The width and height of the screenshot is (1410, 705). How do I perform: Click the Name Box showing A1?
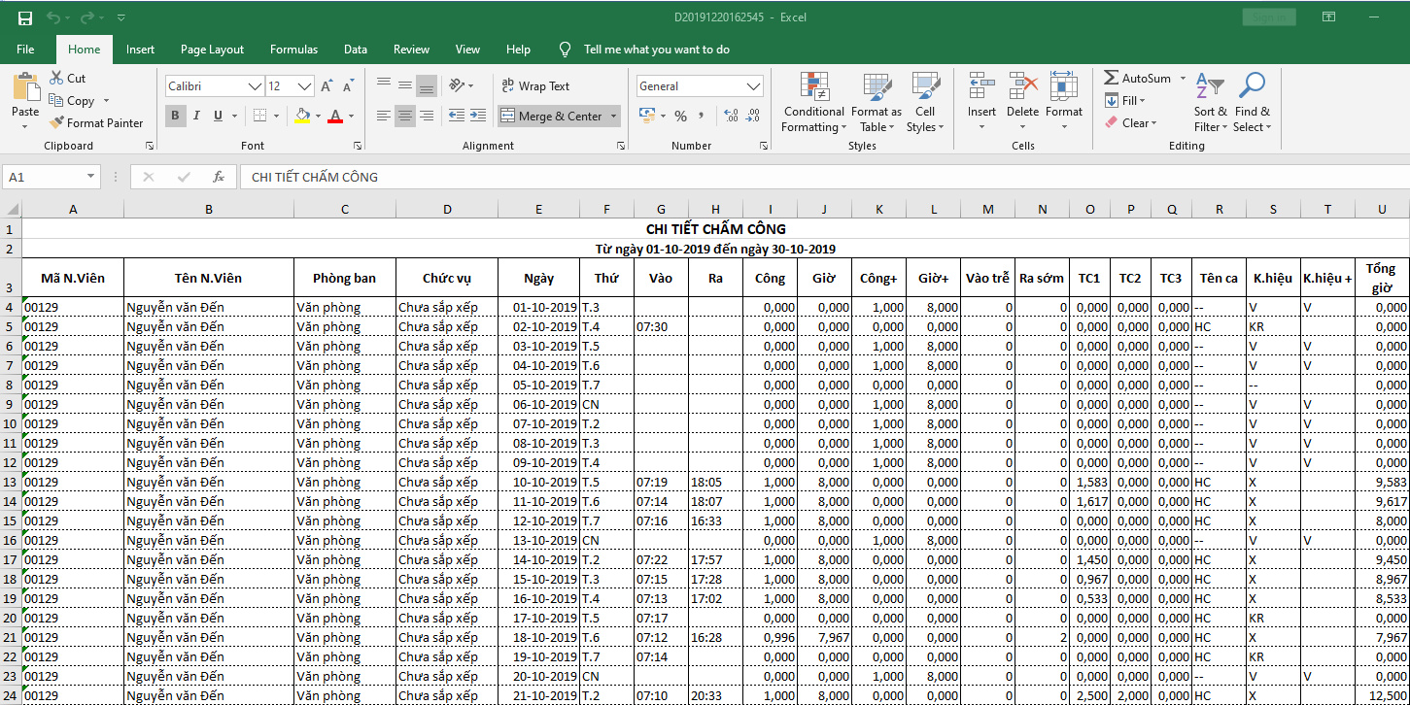pyautogui.click(x=44, y=177)
